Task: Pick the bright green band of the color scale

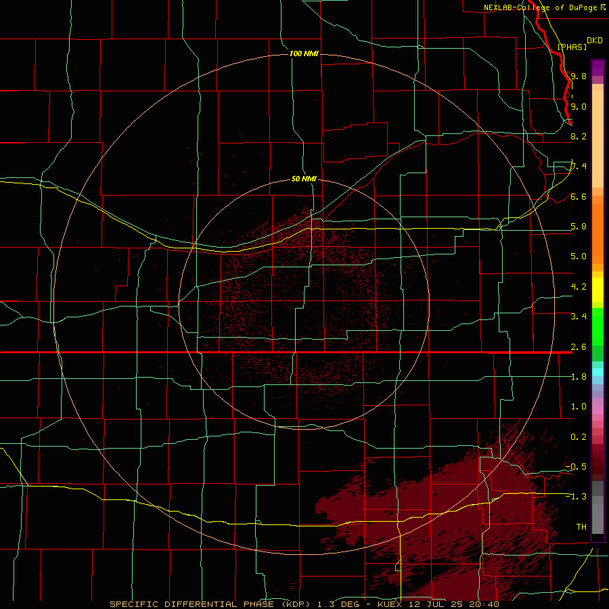Action: (597, 326)
